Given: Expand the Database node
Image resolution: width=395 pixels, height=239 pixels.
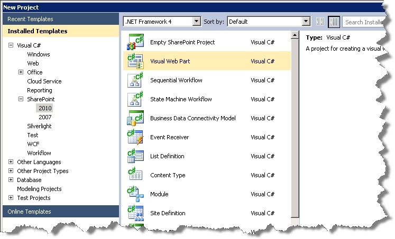Looking at the screenshot, I should pyautogui.click(x=11, y=180).
